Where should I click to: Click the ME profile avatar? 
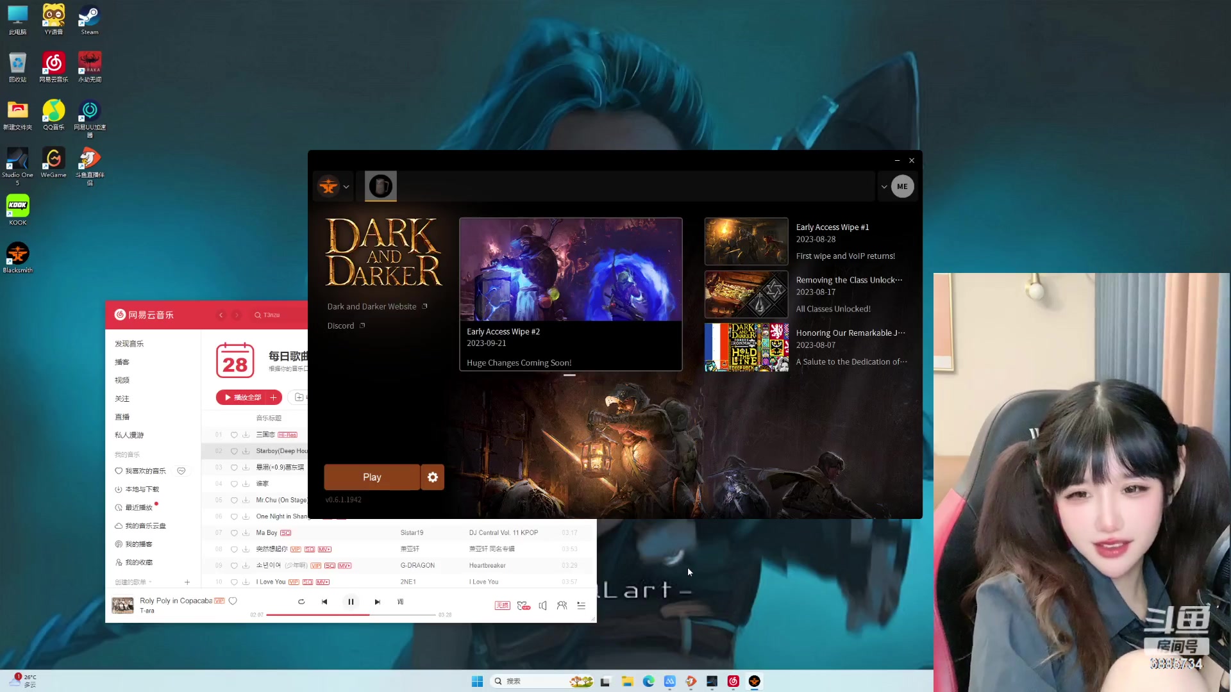(x=902, y=186)
